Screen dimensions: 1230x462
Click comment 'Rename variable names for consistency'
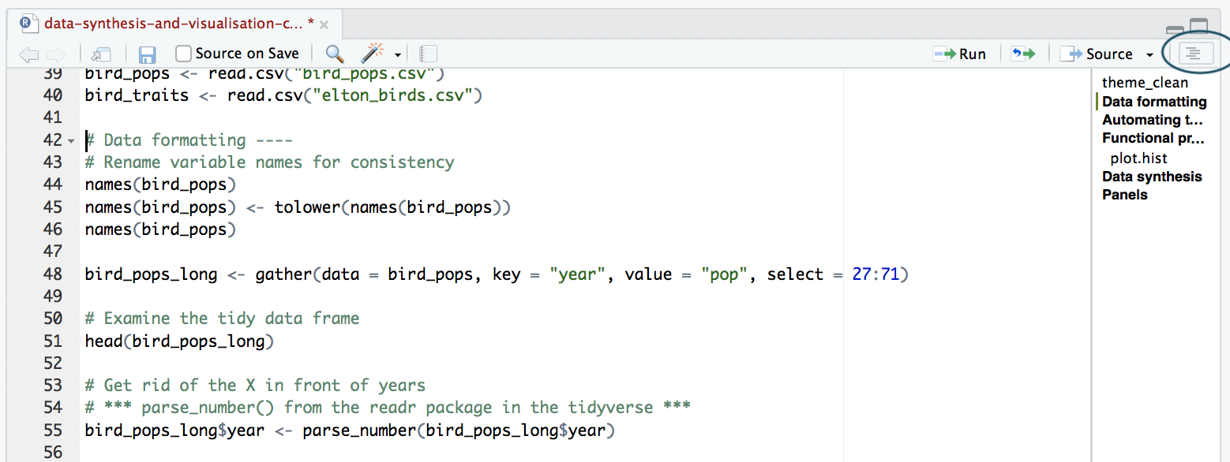coord(269,162)
